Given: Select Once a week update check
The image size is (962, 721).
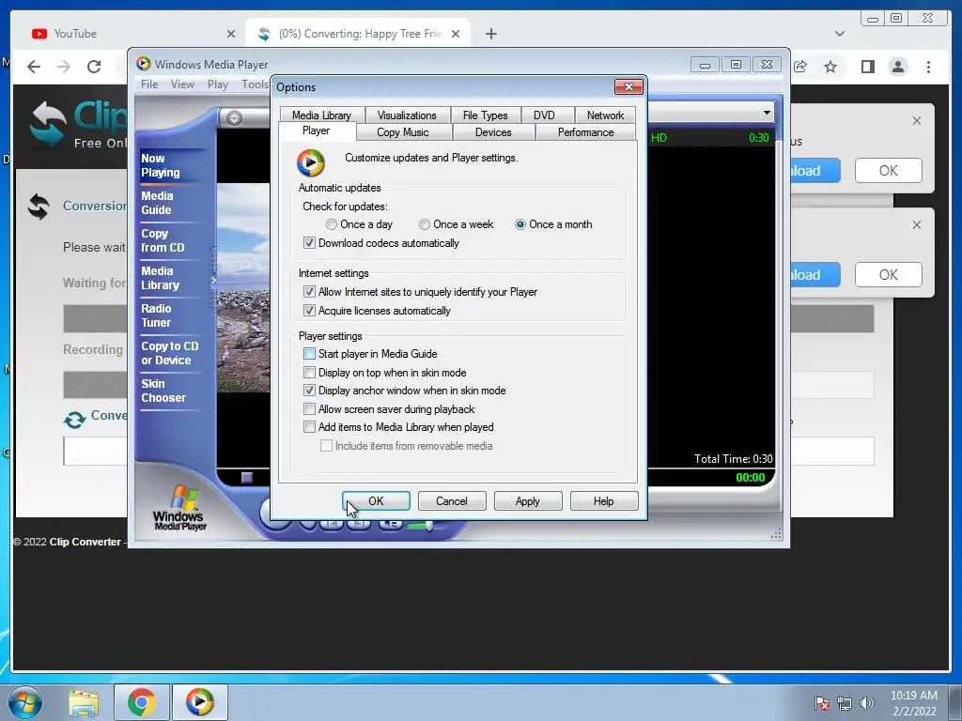Looking at the screenshot, I should [x=424, y=224].
